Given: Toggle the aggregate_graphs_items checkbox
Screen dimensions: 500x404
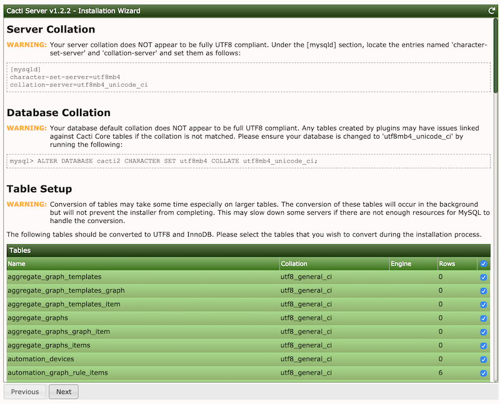Looking at the screenshot, I should pyautogui.click(x=483, y=346).
